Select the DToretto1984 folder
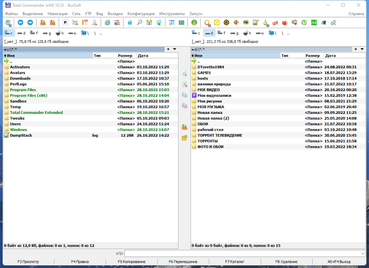 [x=278, y=67]
